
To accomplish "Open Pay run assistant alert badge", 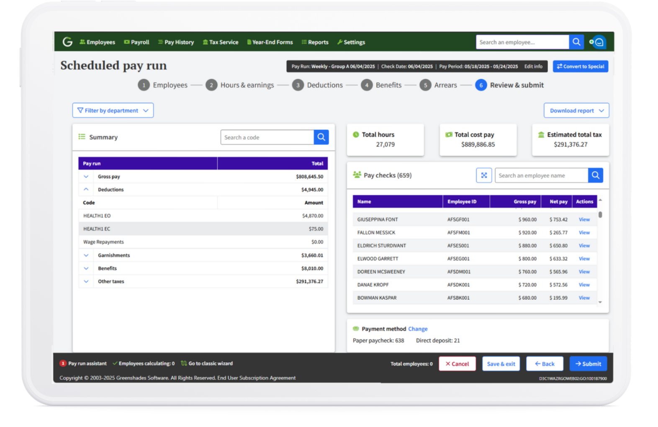I will [x=63, y=363].
